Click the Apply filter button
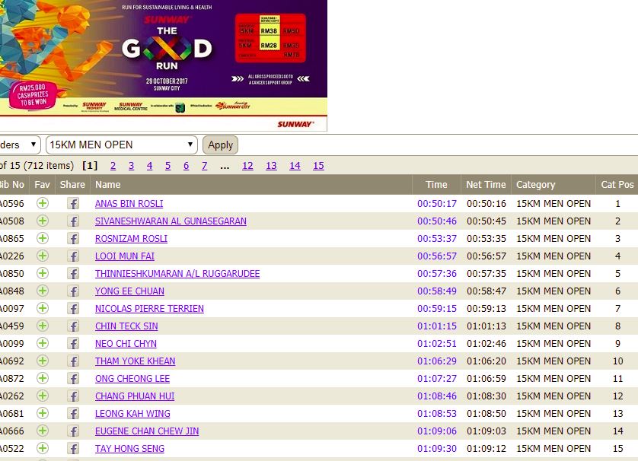Image resolution: width=638 pixels, height=461 pixels. pyautogui.click(x=220, y=145)
